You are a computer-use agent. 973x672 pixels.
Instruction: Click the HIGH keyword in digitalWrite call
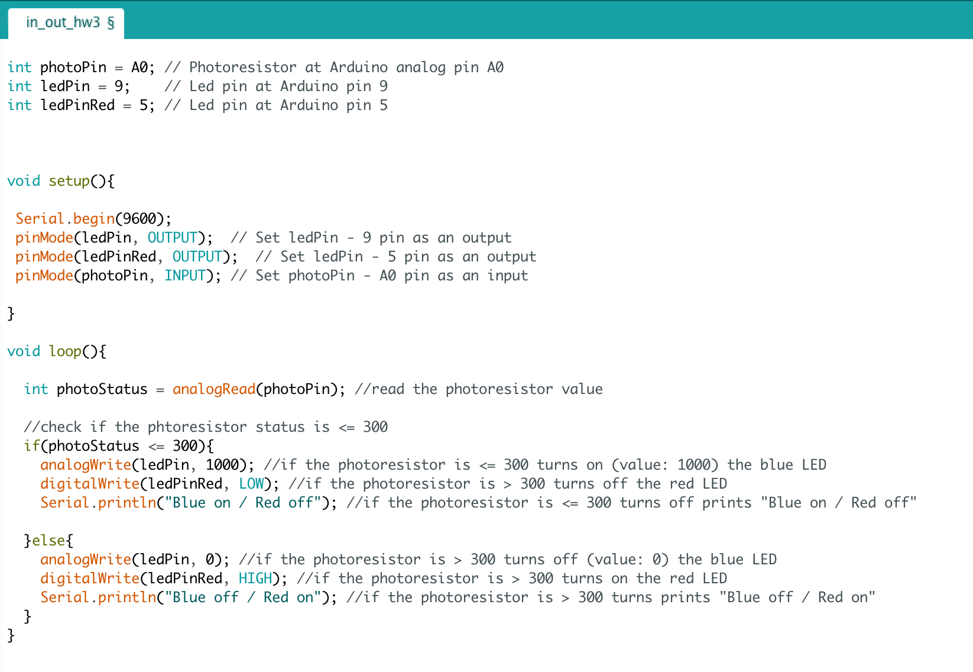coord(255,579)
